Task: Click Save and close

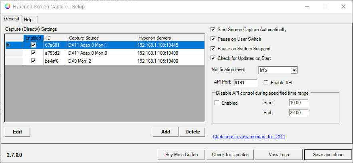Action: click(328, 155)
